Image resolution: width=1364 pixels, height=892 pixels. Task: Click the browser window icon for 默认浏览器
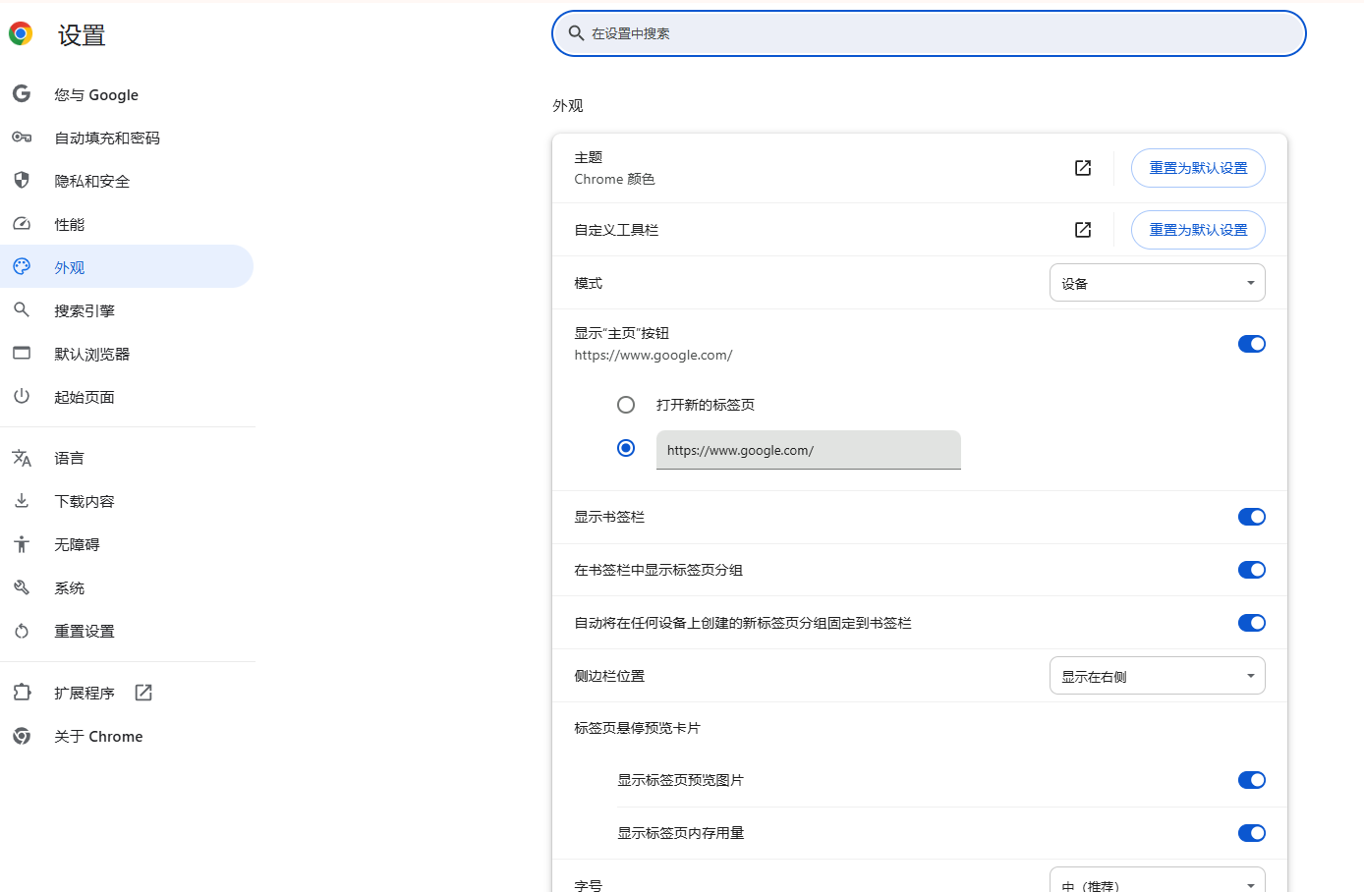tap(22, 354)
